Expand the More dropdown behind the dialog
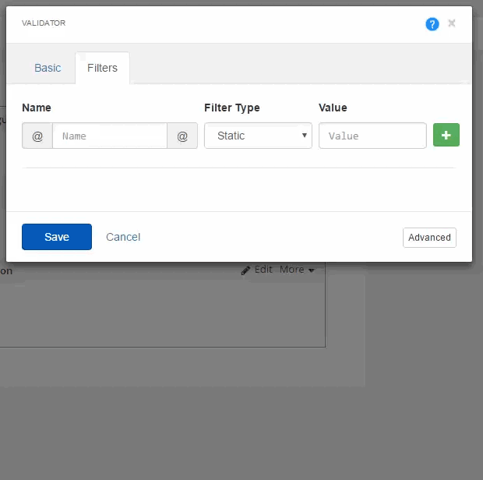Screen dimensions: 483x480 point(297,270)
